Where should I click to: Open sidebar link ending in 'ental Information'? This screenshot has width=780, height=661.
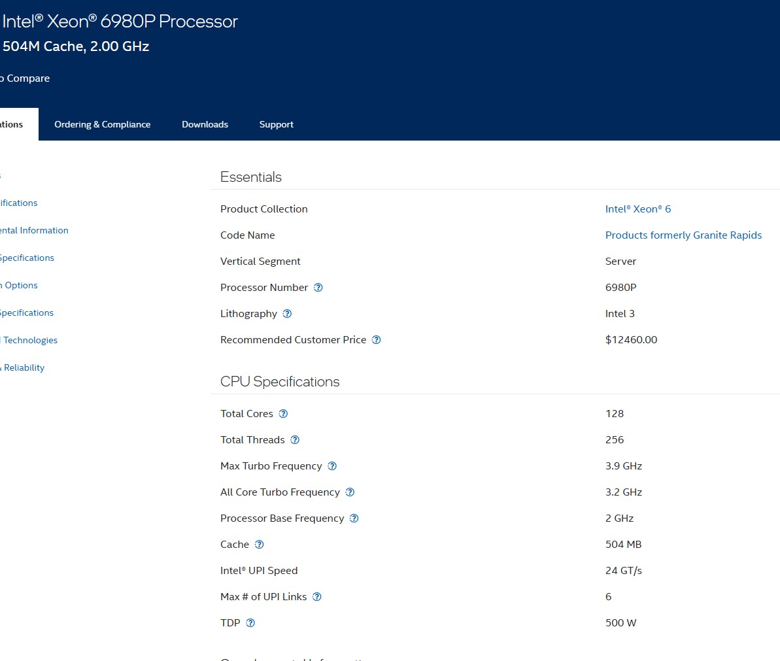click(x=34, y=230)
